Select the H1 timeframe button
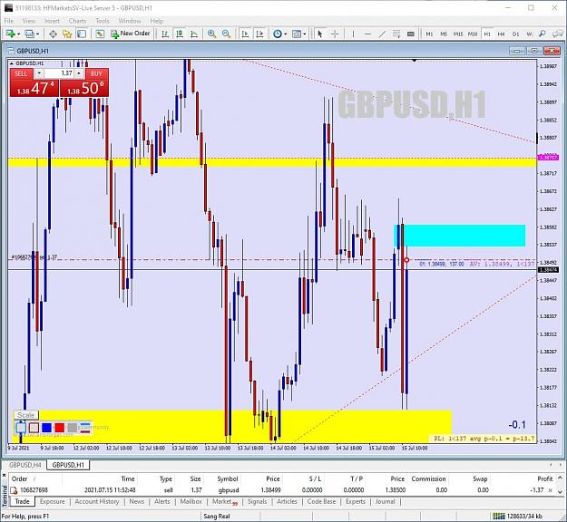Image resolution: width=567 pixels, height=522 pixels. pos(487,34)
